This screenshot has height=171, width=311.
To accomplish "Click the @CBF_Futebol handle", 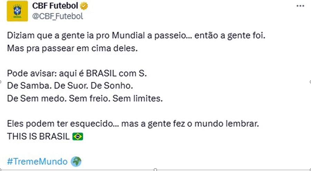I will tap(57, 16).
